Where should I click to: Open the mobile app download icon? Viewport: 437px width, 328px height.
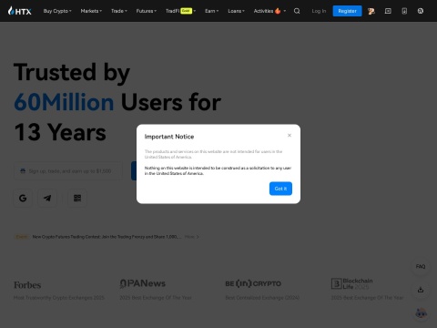[x=404, y=11]
